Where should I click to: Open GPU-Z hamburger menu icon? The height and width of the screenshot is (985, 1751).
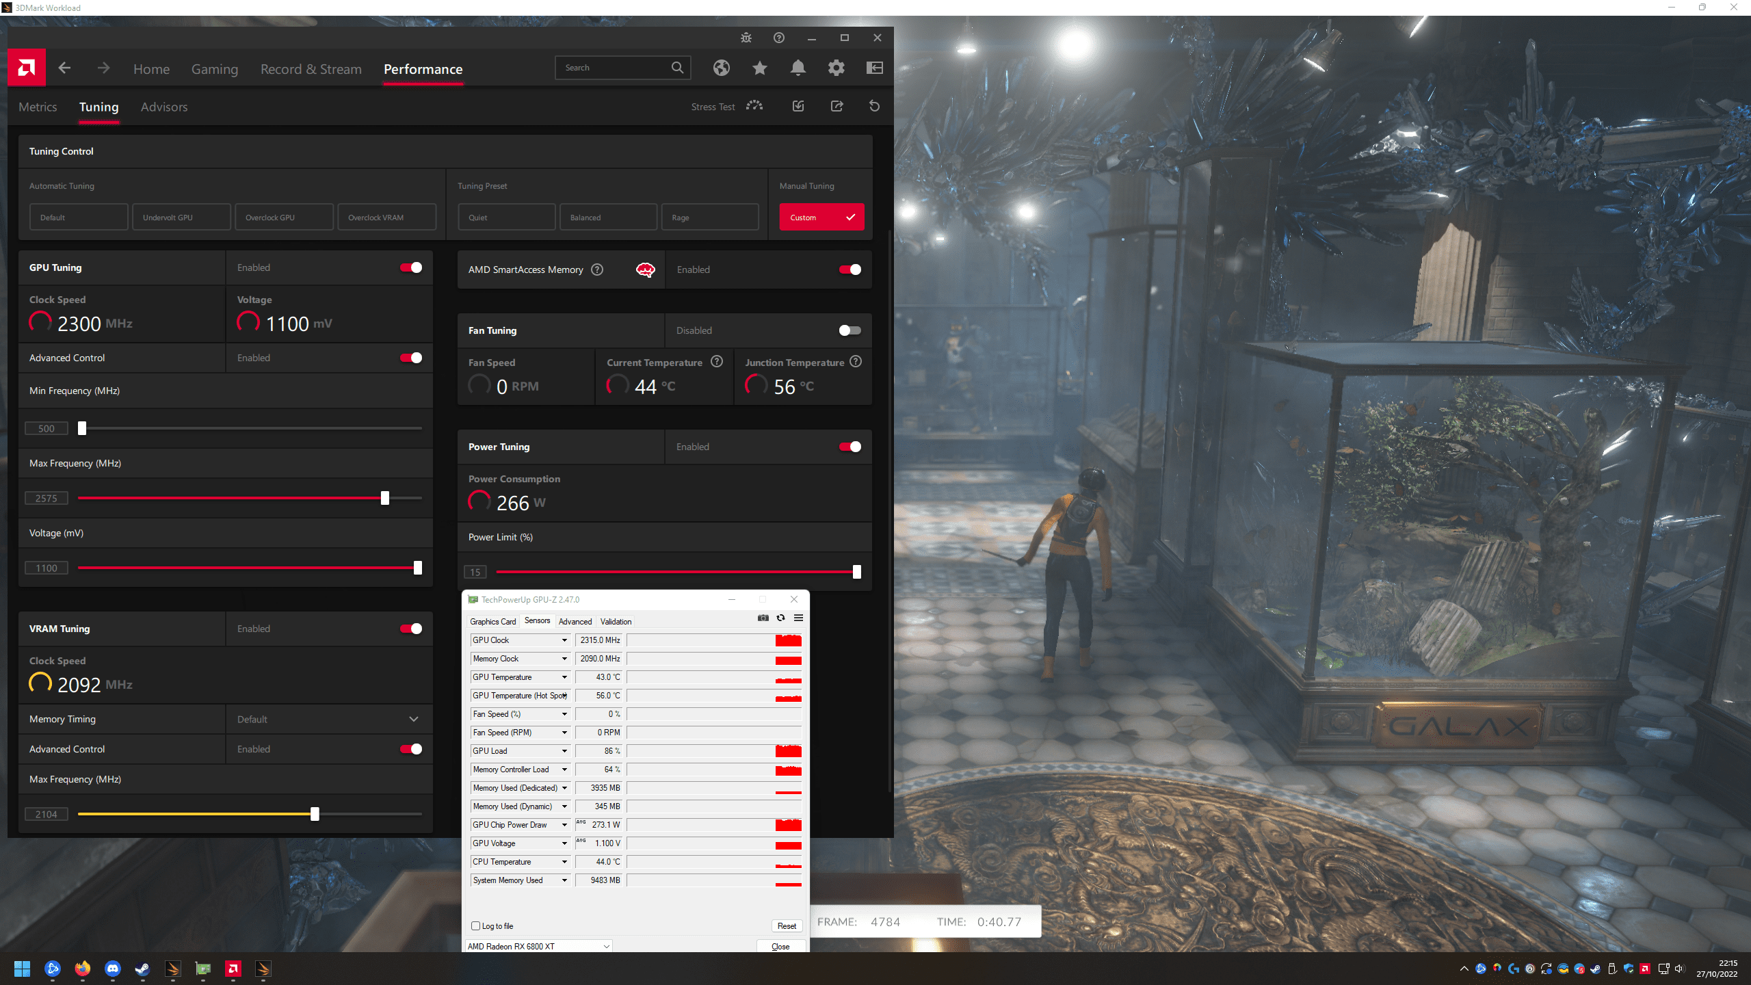point(798,618)
